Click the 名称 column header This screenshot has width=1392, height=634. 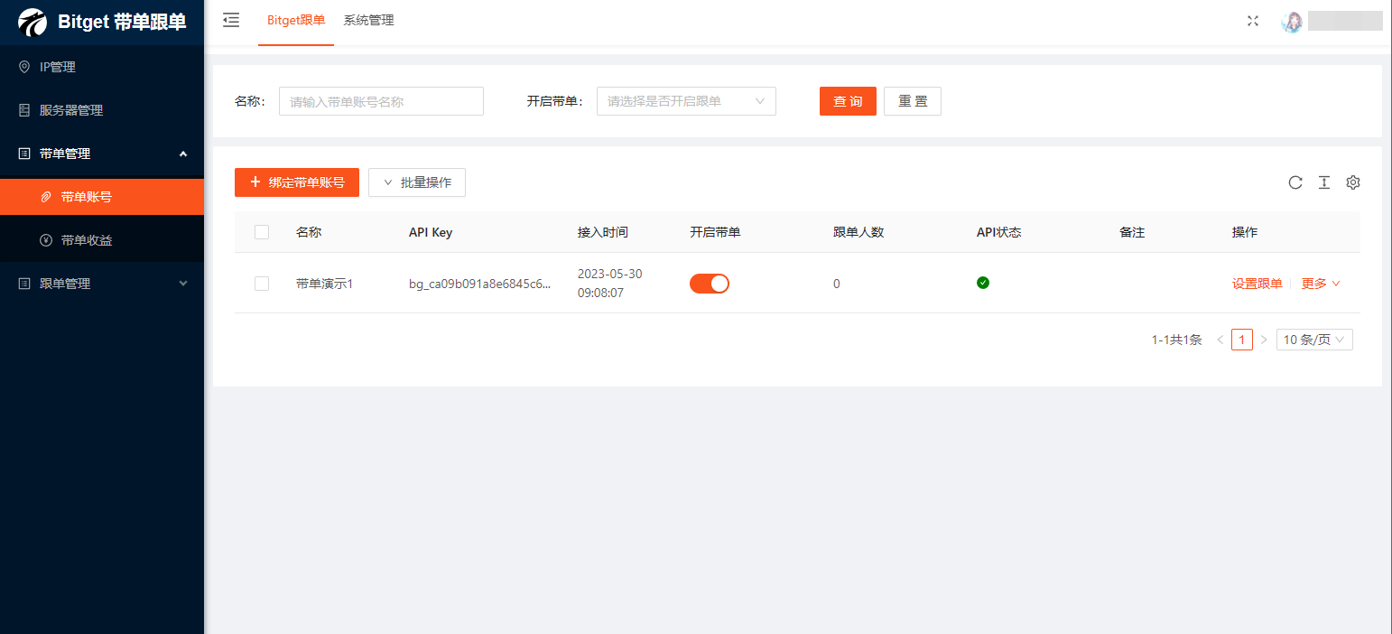(x=309, y=232)
